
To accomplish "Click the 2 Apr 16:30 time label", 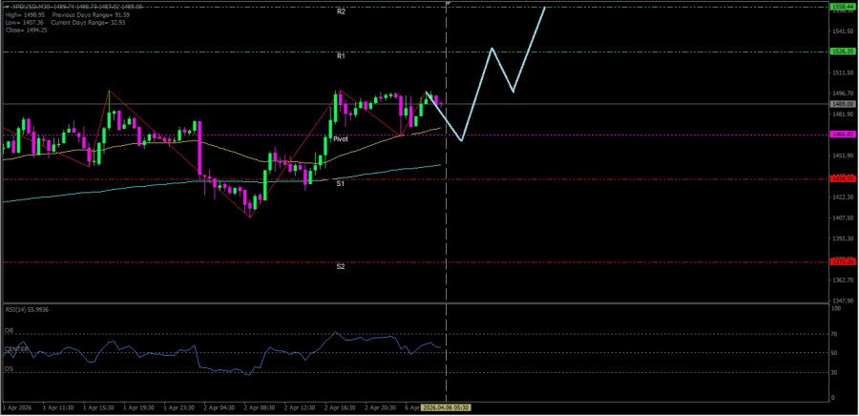I will (x=340, y=407).
